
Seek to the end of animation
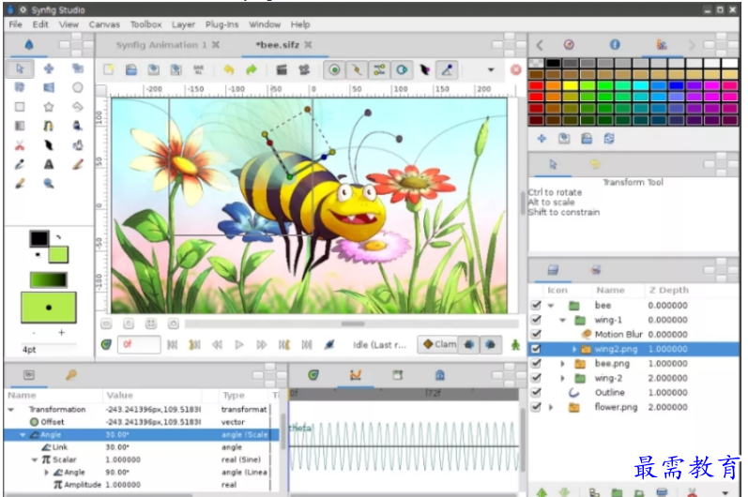(307, 344)
